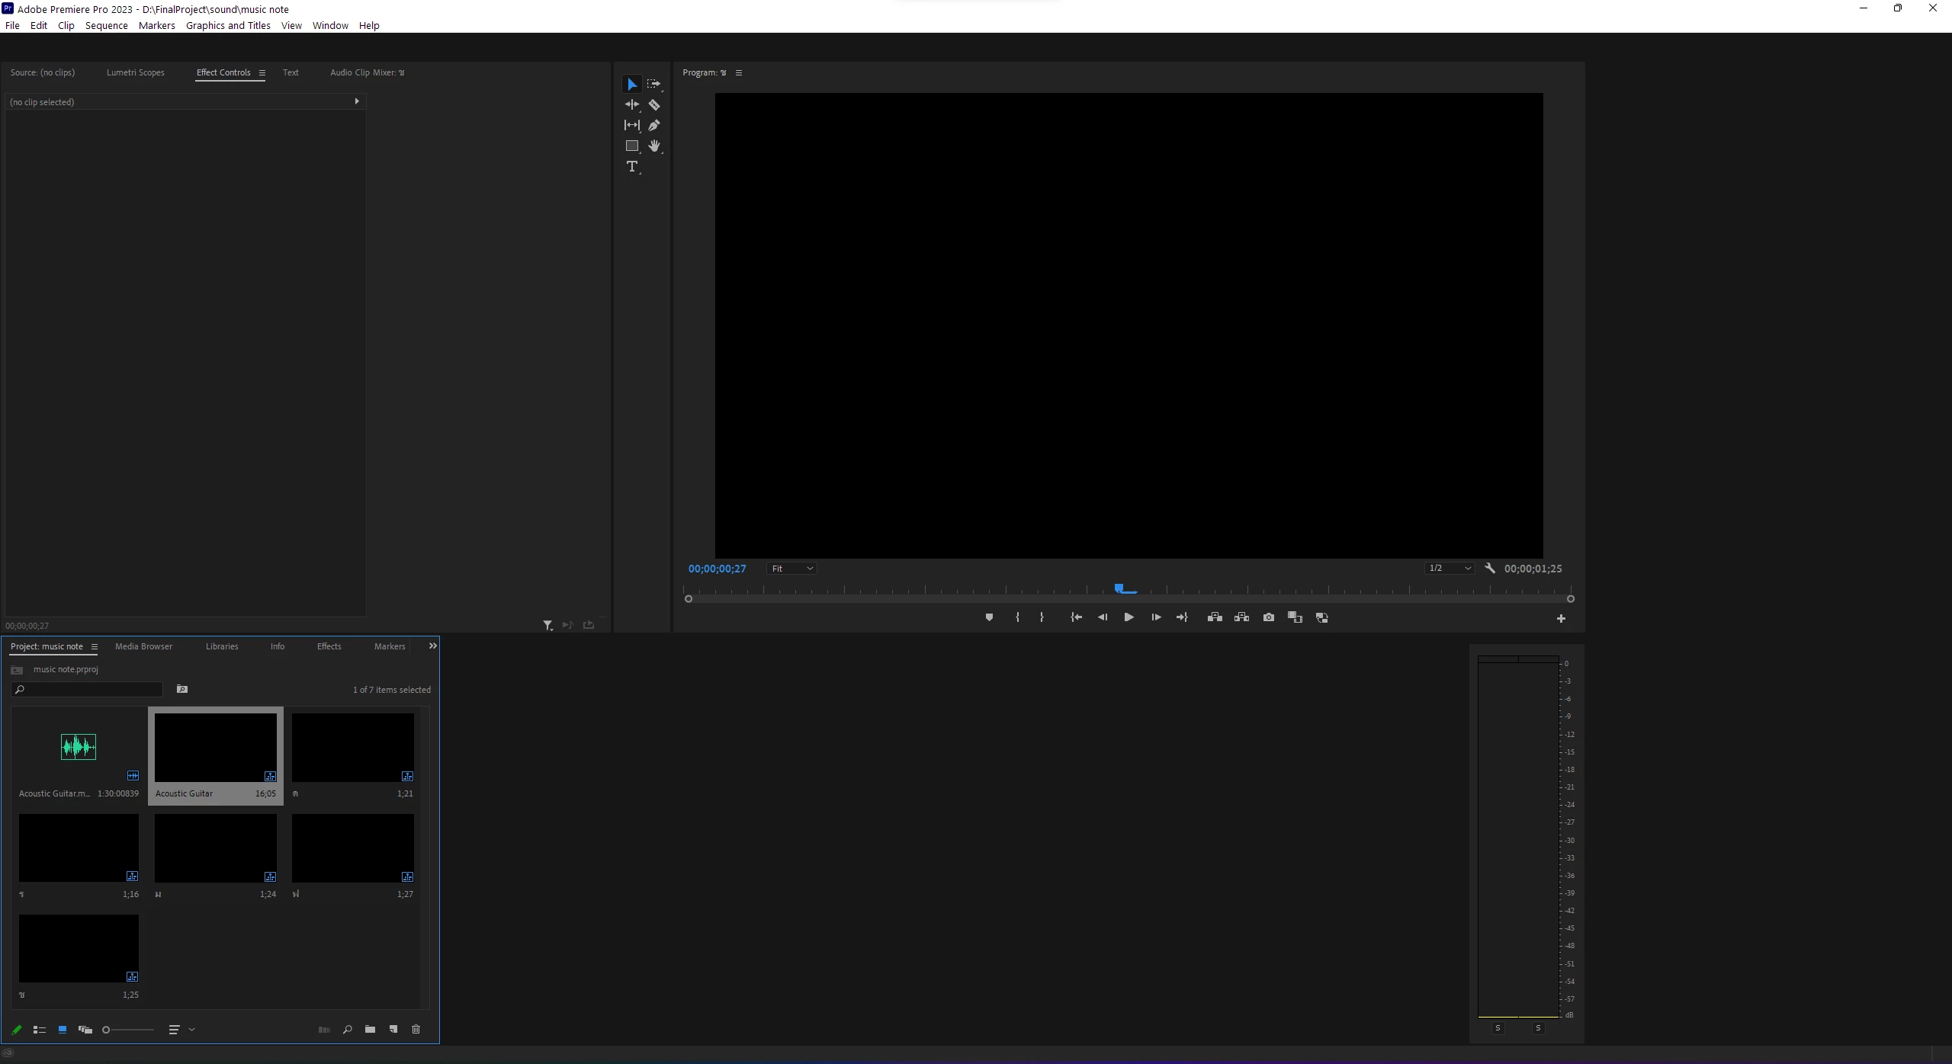Image resolution: width=1952 pixels, height=1064 pixels.
Task: Select the Ripple Edit tool
Action: tap(632, 105)
